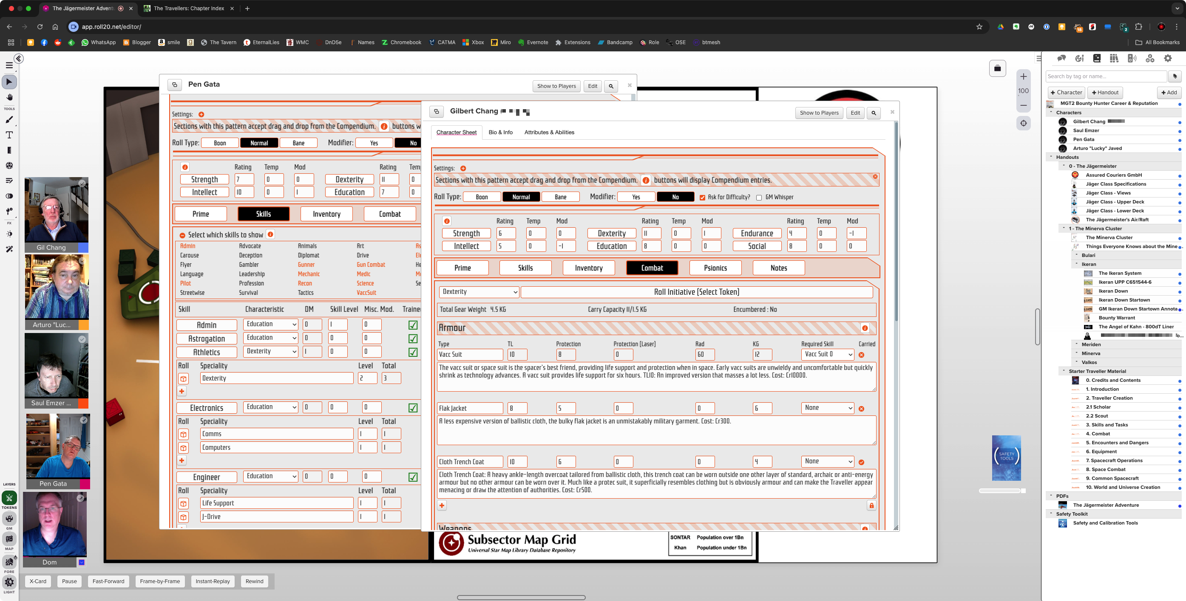Collapse the Starter Traveller Material folder
Viewport: 1186px width, 601px height.
click(x=1064, y=371)
